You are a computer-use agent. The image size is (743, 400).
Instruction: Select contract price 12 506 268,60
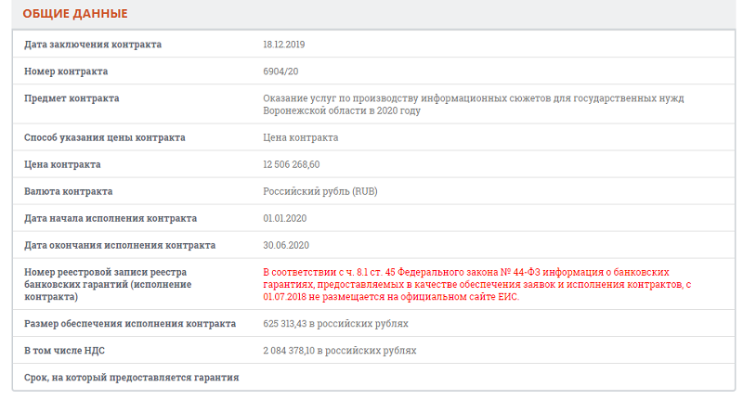click(x=292, y=165)
